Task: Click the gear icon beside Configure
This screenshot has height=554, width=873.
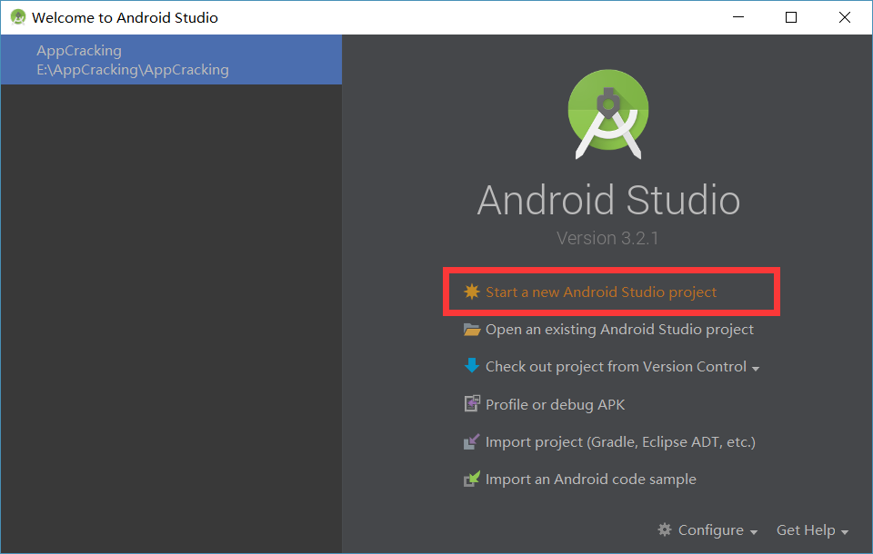Action: 666,529
